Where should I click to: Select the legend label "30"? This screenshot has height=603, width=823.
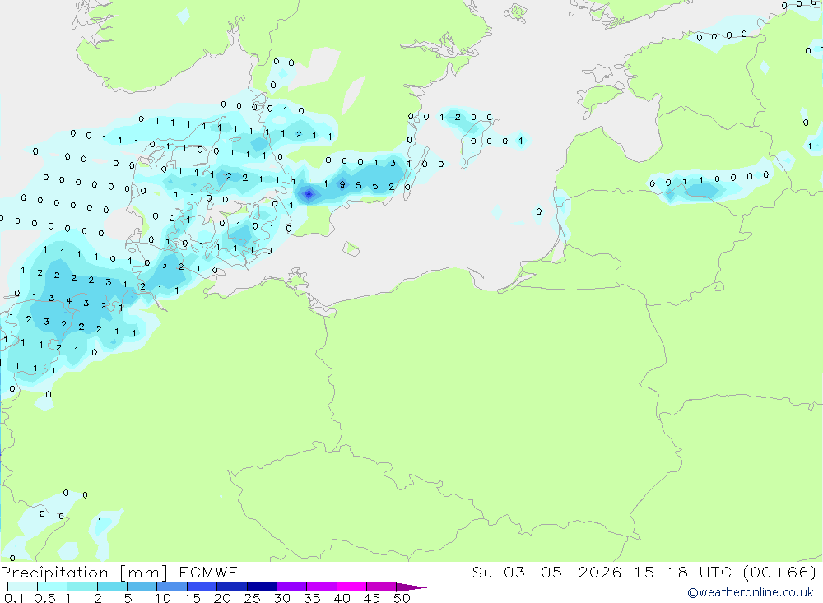pyautogui.click(x=282, y=598)
